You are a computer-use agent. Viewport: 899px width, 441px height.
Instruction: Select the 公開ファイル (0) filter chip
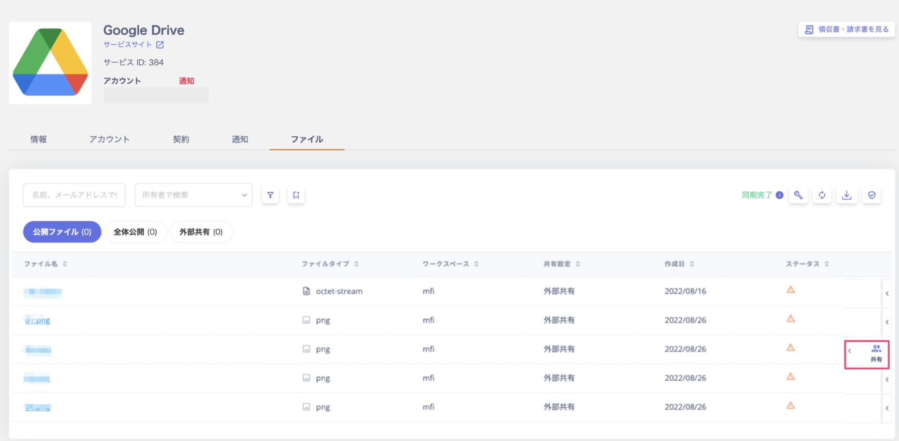tap(62, 232)
